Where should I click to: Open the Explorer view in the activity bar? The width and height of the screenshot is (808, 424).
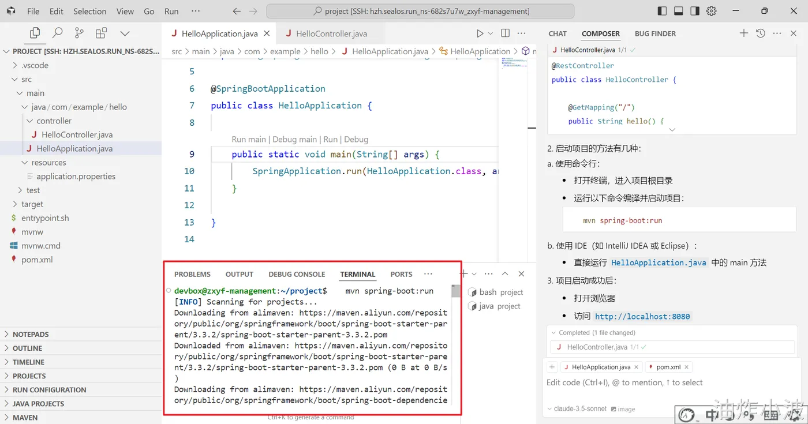pyautogui.click(x=35, y=33)
